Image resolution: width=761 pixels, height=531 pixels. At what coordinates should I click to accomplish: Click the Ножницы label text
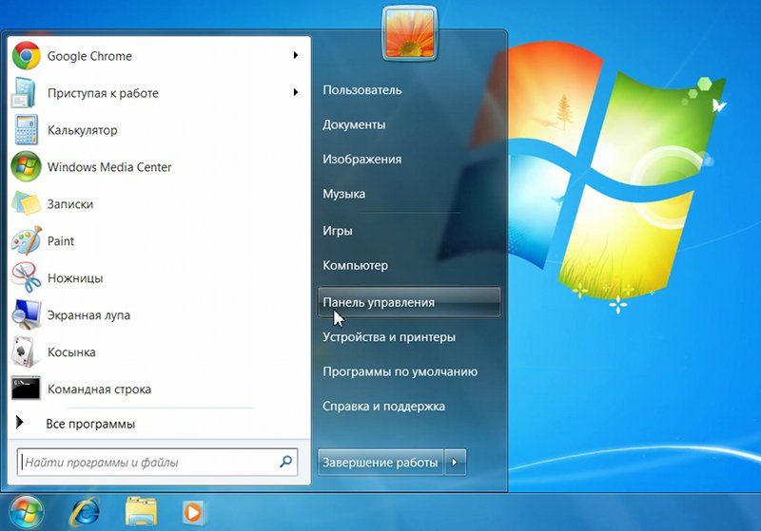click(x=75, y=278)
